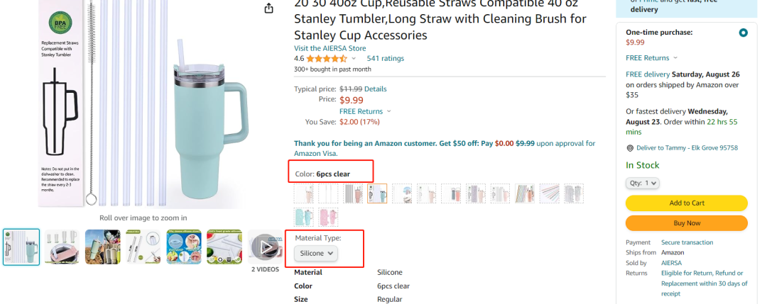Select the One-time purchase radio button
This screenshot has width=767, height=304.
click(x=743, y=33)
